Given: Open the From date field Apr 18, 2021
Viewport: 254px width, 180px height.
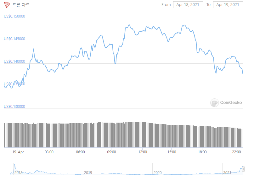Looking at the screenshot, I should [x=188, y=5].
